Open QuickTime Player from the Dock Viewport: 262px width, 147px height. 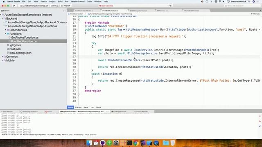(156, 143)
